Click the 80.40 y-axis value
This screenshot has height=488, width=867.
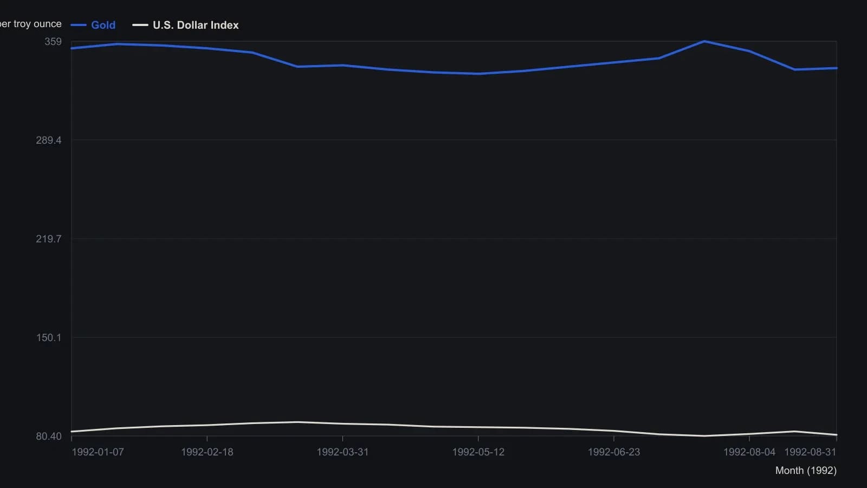tap(49, 436)
